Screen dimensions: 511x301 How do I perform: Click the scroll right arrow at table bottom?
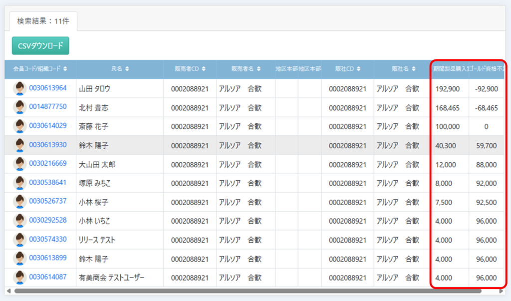[501, 291]
